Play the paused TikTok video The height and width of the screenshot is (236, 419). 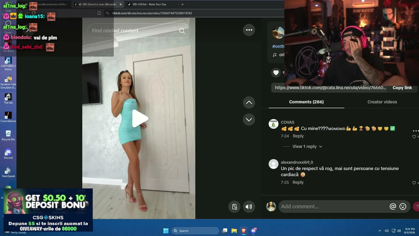(x=140, y=118)
